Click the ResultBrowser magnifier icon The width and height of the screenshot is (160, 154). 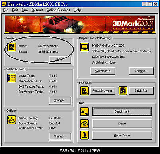pos(84,91)
